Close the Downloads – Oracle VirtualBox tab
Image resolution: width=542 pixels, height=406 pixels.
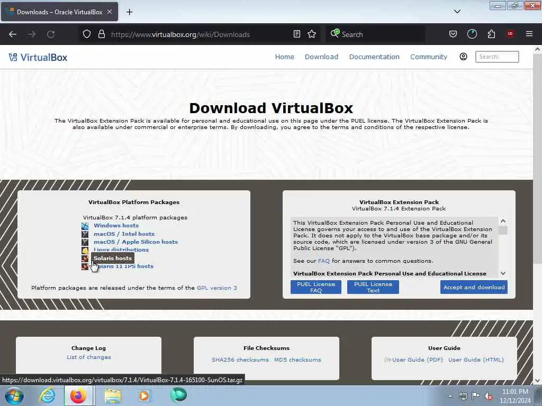tap(109, 12)
